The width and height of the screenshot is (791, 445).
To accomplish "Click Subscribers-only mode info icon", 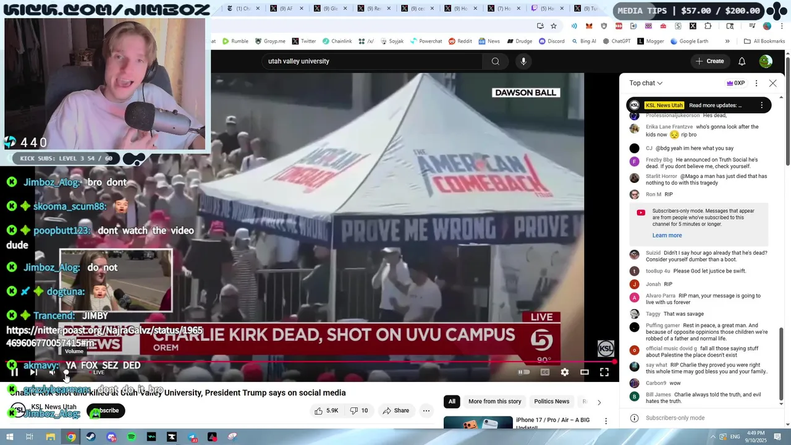I will coord(634,418).
